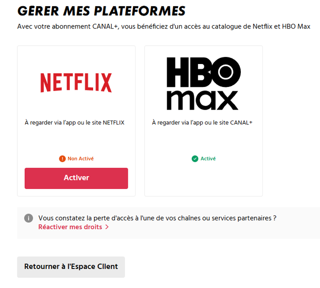
Task: Click the subscription catalogue subtitle text
Action: (x=164, y=27)
